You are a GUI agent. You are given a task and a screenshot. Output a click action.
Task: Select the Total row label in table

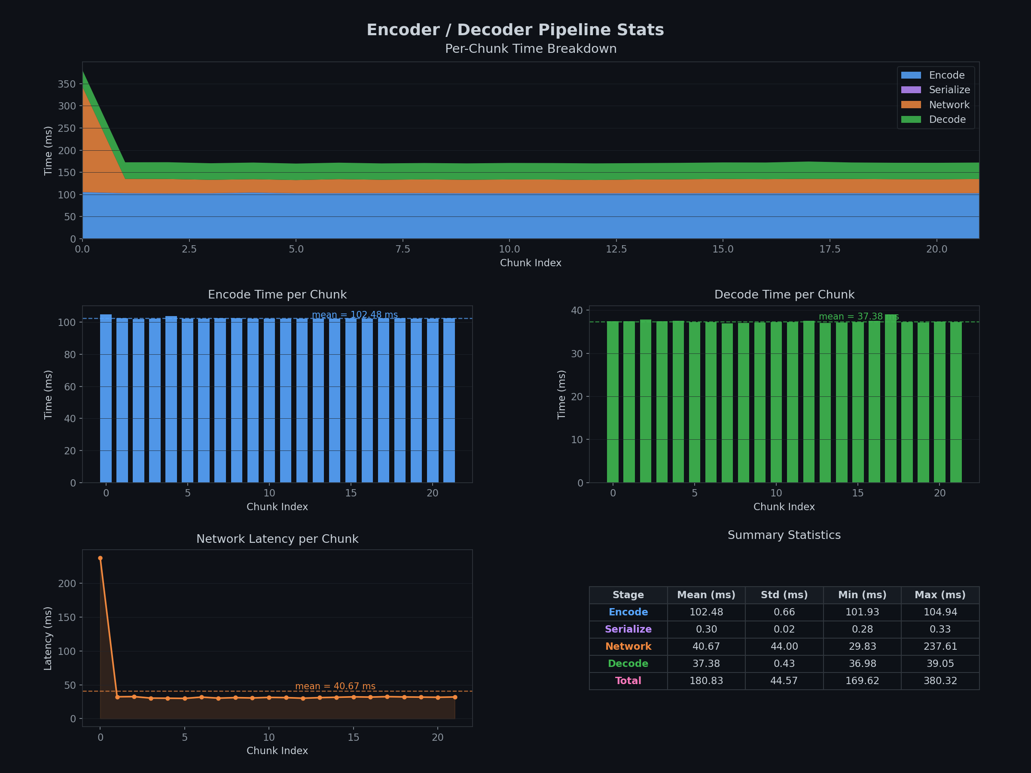628,681
